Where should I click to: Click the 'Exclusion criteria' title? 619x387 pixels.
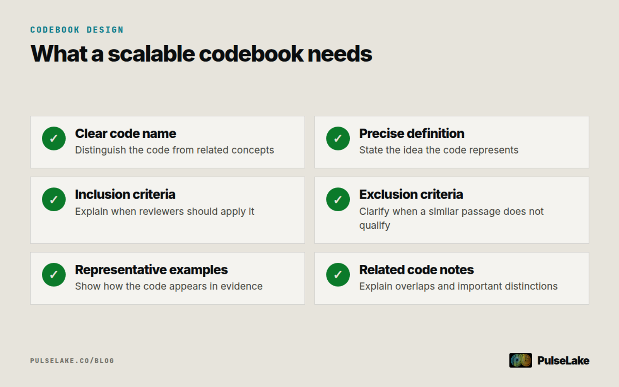(x=411, y=194)
